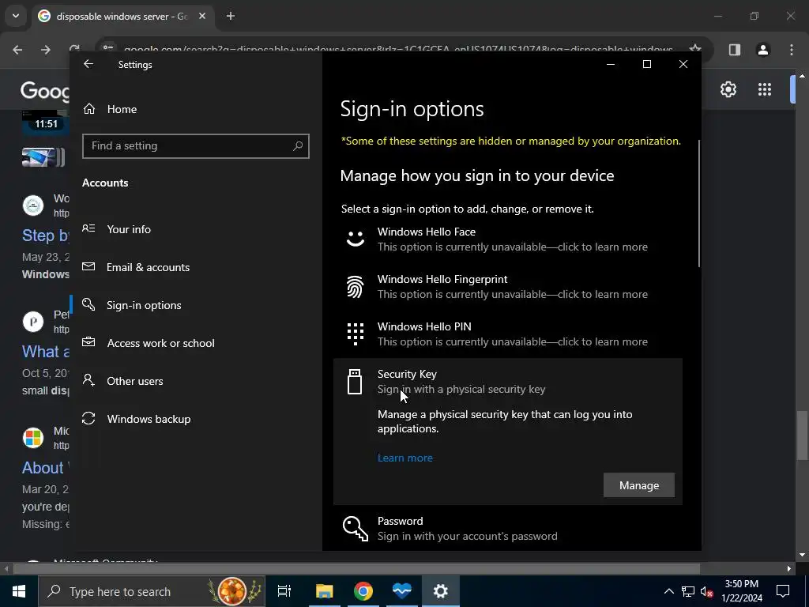Open the blue heart monitor taskbar app
Screen dimensions: 809x607
coord(402,591)
